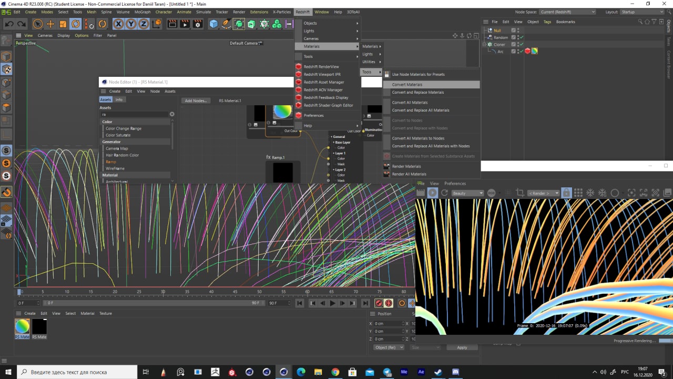Click search magnifier in Object Manager

640,22
